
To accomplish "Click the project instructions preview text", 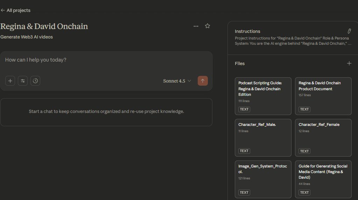I will 293,41.
